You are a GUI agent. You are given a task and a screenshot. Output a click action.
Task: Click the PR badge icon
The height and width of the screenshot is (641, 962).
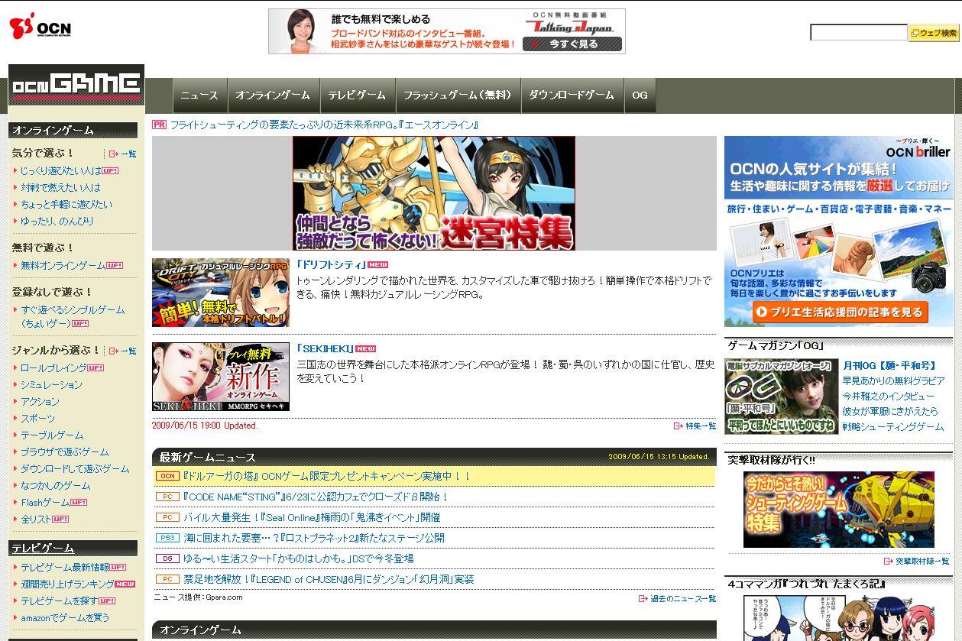(x=159, y=125)
